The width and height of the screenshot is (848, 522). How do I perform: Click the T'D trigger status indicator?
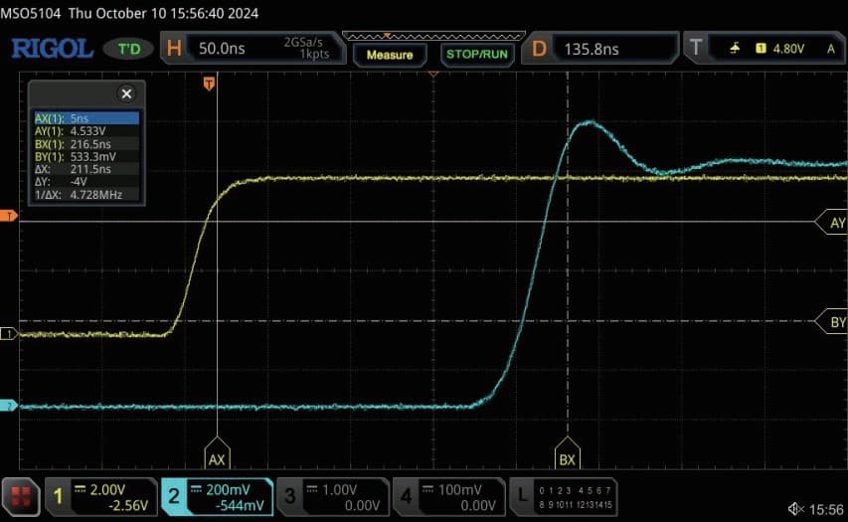129,49
